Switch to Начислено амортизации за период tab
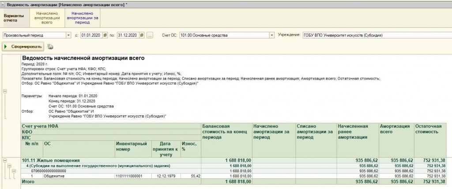The height and width of the screenshot is (189, 452). [83, 18]
